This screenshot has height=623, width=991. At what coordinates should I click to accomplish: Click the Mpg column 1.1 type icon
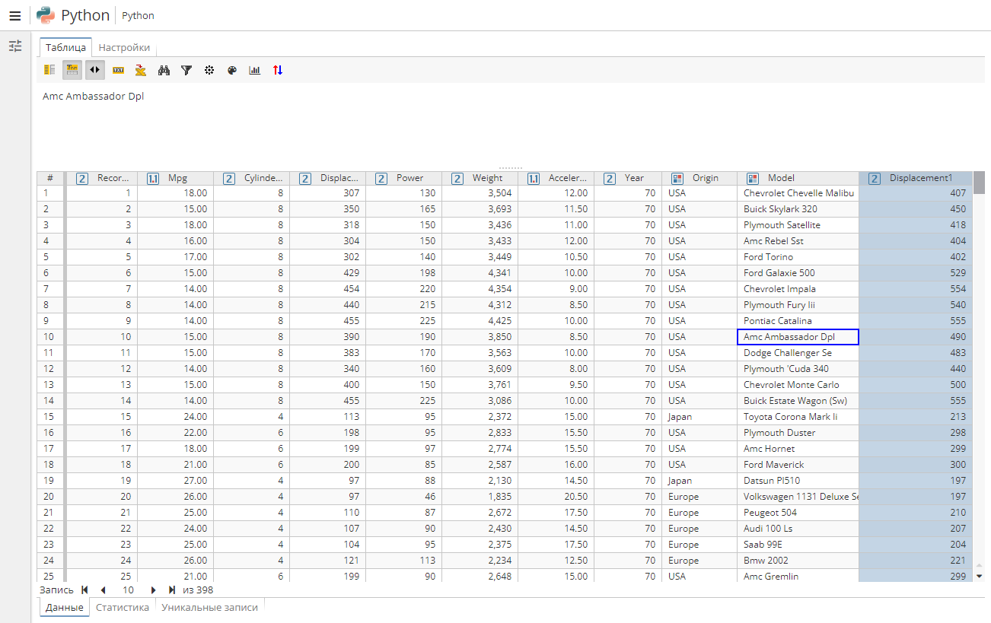coord(153,179)
